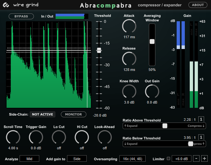211x165 pixels.
Task: Click the -20.0 dB threshold readout
Action: pyautogui.click(x=100, y=115)
